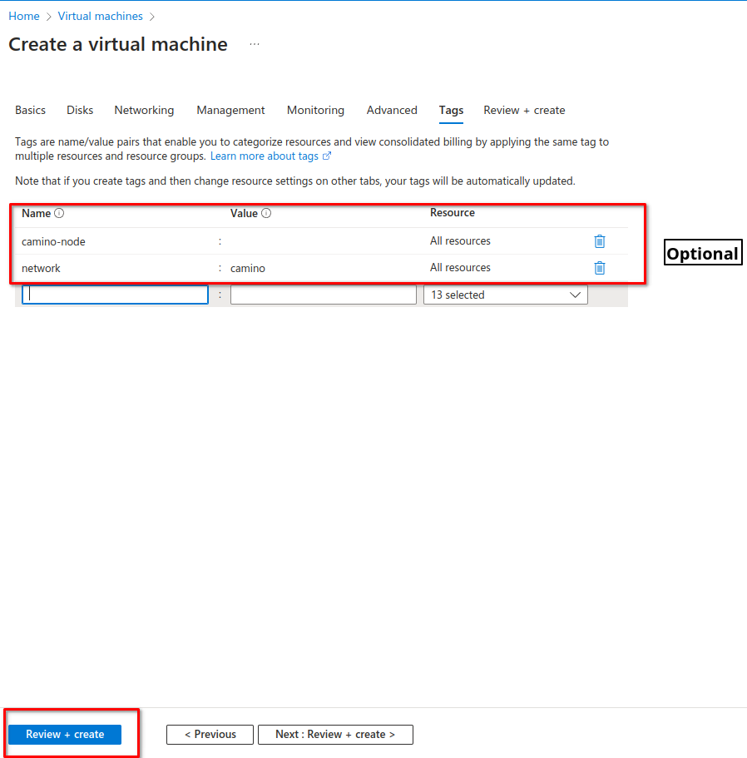This screenshot has width=747, height=758.
Task: Go back with the Previous button
Action: [x=210, y=735]
